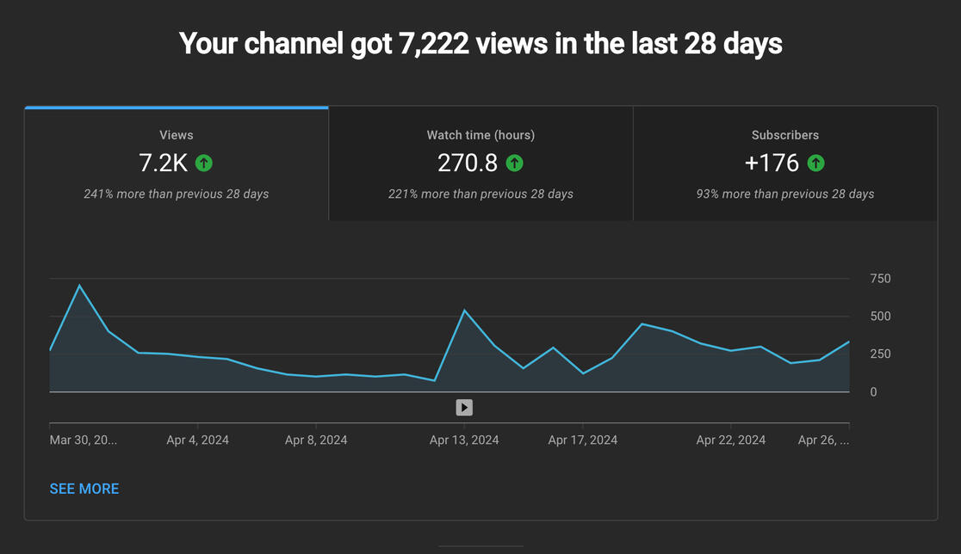
Task: Click "93% more than previous 28 days" text
Action: pos(784,194)
